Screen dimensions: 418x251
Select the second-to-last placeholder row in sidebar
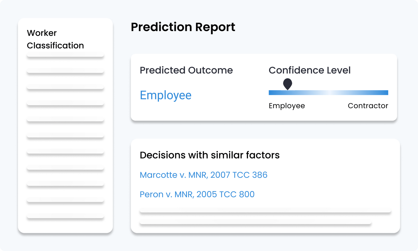point(65,200)
